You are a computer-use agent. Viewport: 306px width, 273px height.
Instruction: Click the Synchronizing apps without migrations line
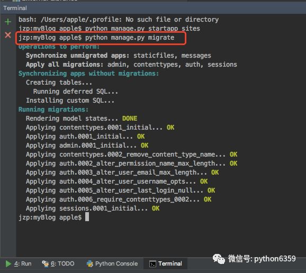[88, 74]
